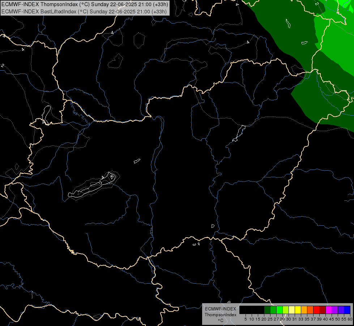The width and height of the screenshot is (354, 326).
Task: Click the ThompsonIndex title line at top
Action: pos(85,4)
